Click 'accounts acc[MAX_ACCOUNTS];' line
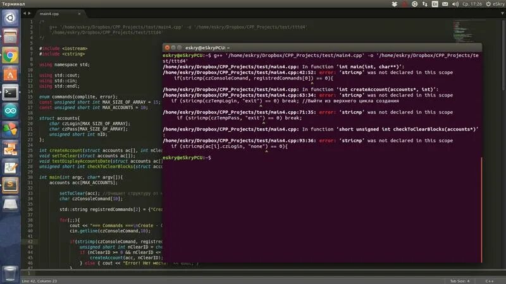 [x=83, y=182]
